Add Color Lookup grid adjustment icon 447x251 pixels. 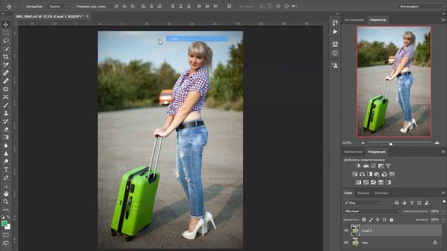click(x=392, y=174)
